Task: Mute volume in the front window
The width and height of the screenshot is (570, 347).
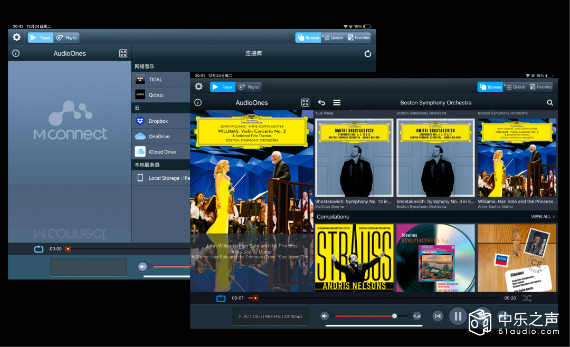Action: click(x=325, y=316)
